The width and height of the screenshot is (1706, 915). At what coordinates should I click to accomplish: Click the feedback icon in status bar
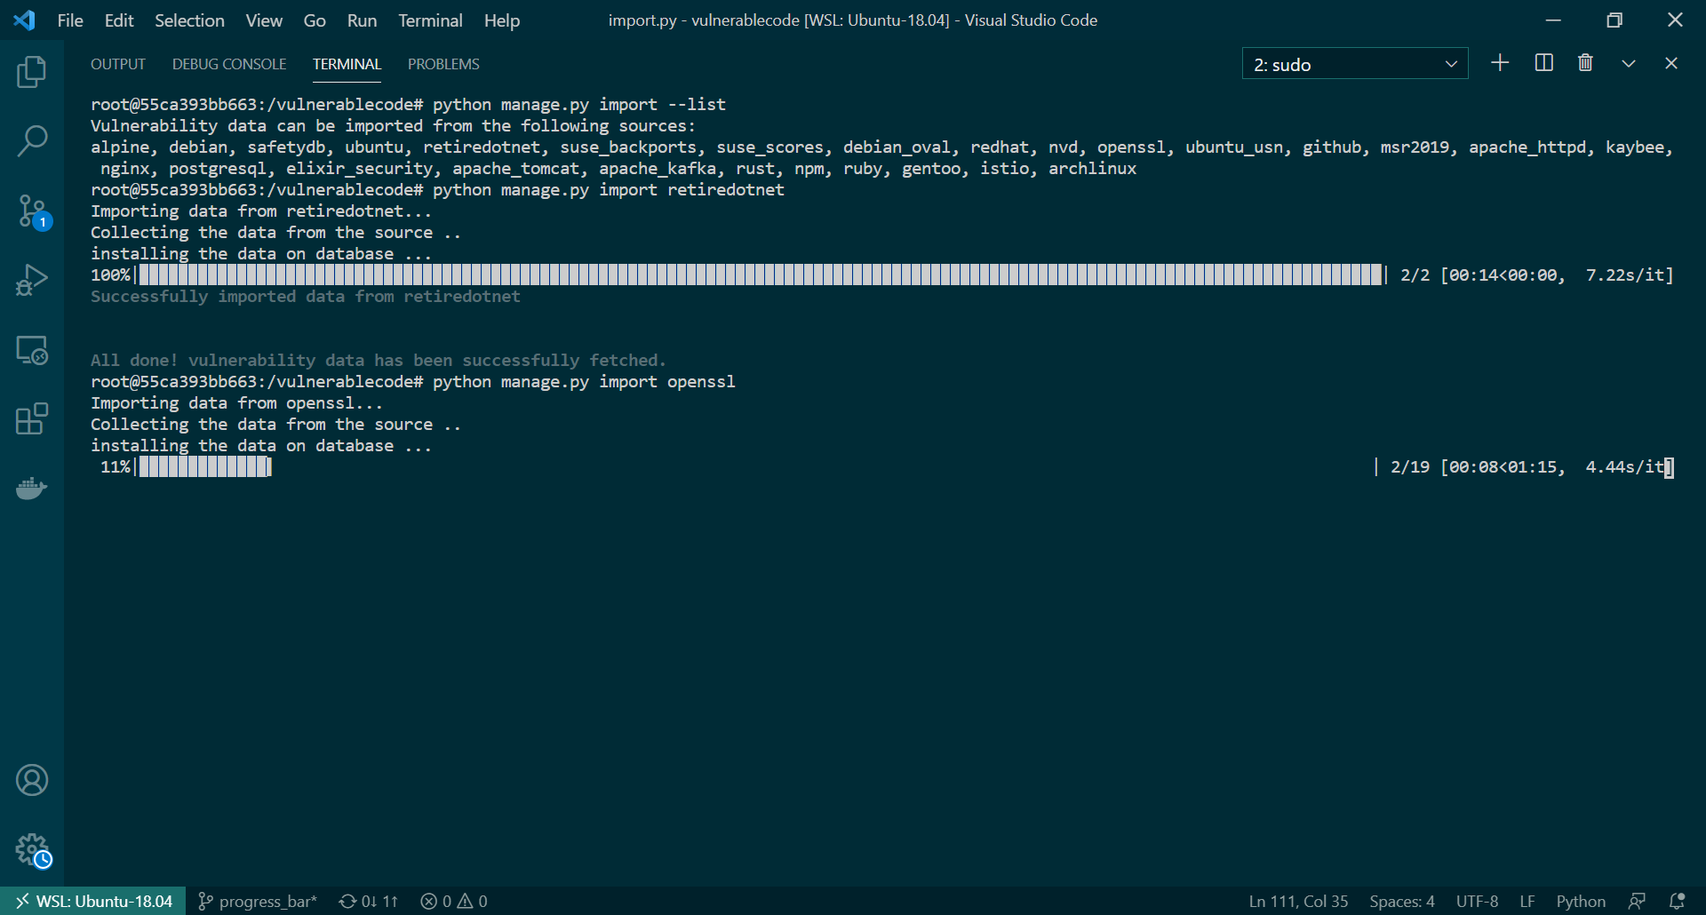click(x=1637, y=901)
